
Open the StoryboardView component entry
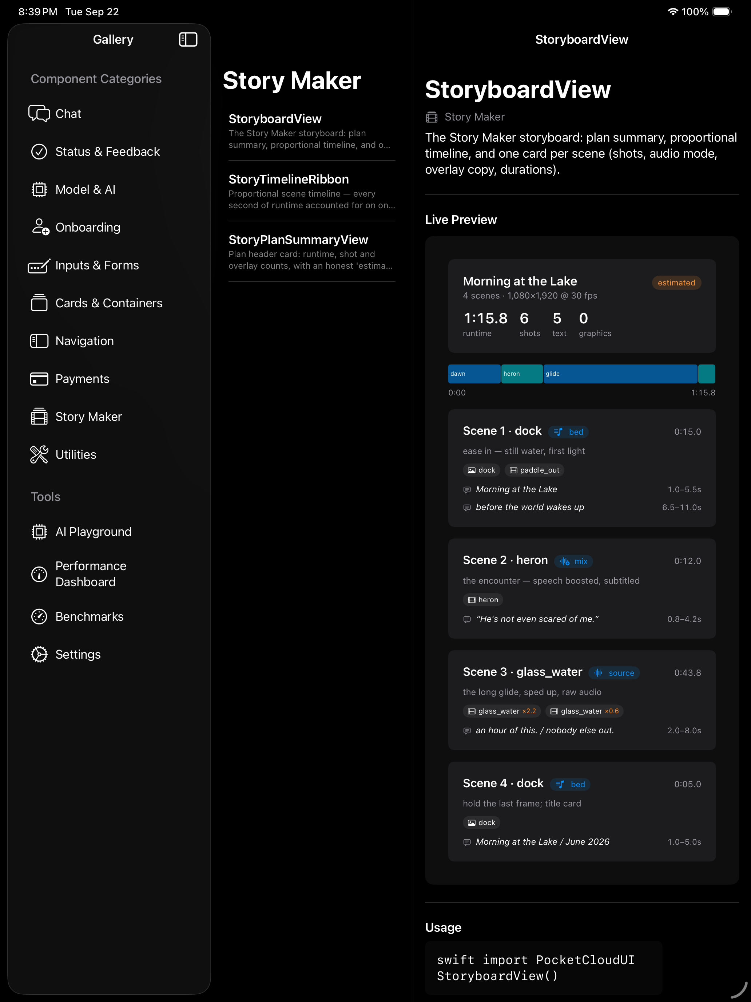(311, 131)
